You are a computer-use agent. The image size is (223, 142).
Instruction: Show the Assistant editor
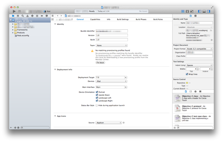[187, 11]
